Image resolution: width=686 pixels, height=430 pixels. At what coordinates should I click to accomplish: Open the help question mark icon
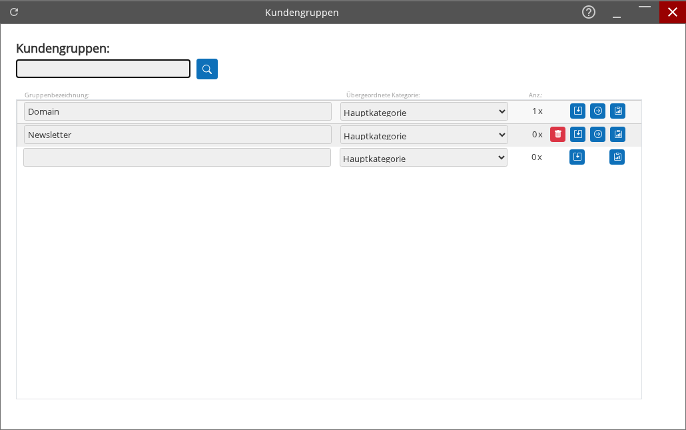coord(589,12)
